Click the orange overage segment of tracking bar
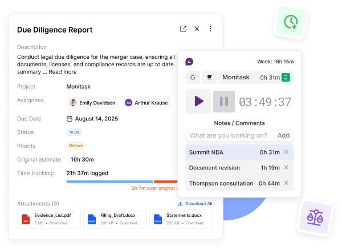Screen dimensions: 342x250 [165, 182]
